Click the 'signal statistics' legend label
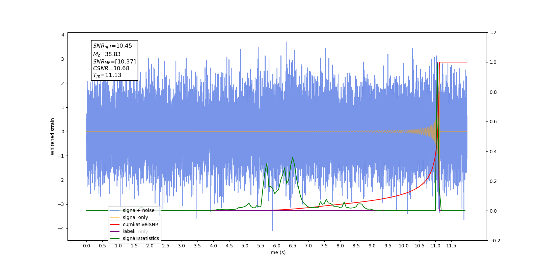540x270 pixels. tap(141, 238)
